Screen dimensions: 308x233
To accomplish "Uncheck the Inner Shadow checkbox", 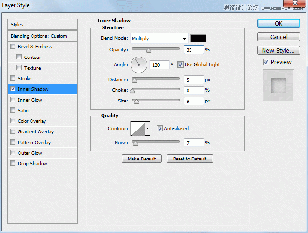I will [13, 89].
